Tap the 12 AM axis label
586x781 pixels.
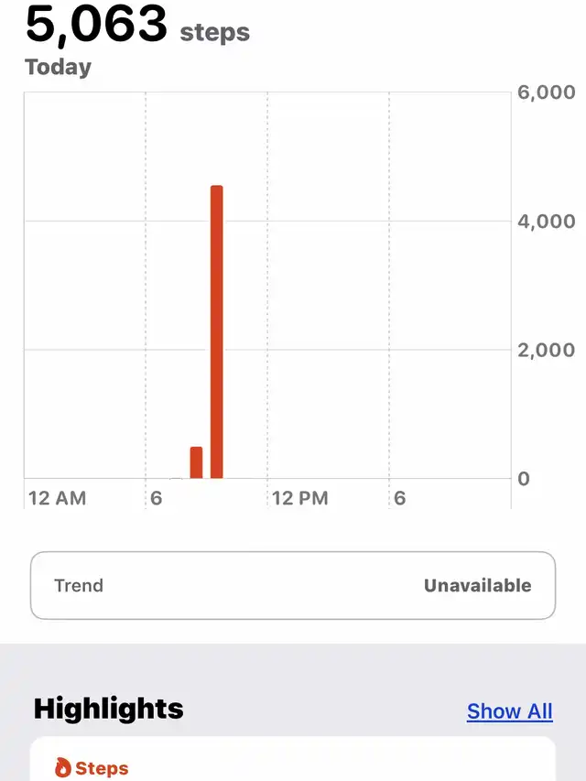click(x=58, y=498)
